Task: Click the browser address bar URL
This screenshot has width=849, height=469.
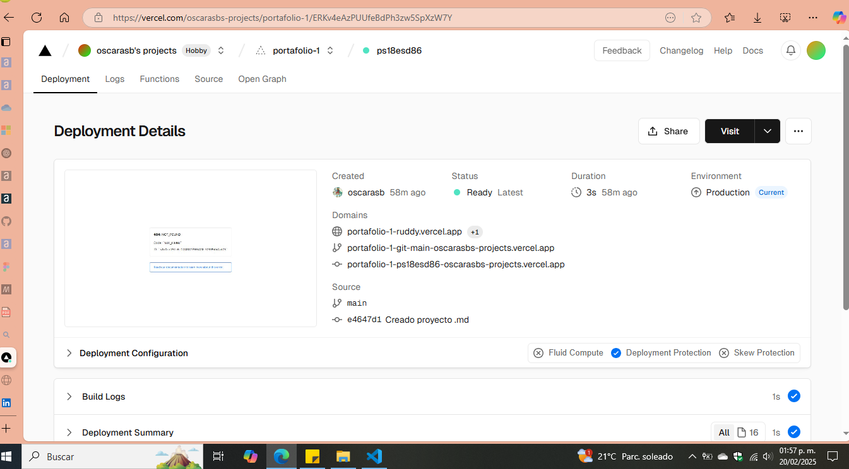Action: [282, 18]
